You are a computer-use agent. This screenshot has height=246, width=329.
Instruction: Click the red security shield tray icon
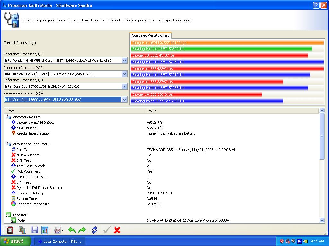pos(282,241)
